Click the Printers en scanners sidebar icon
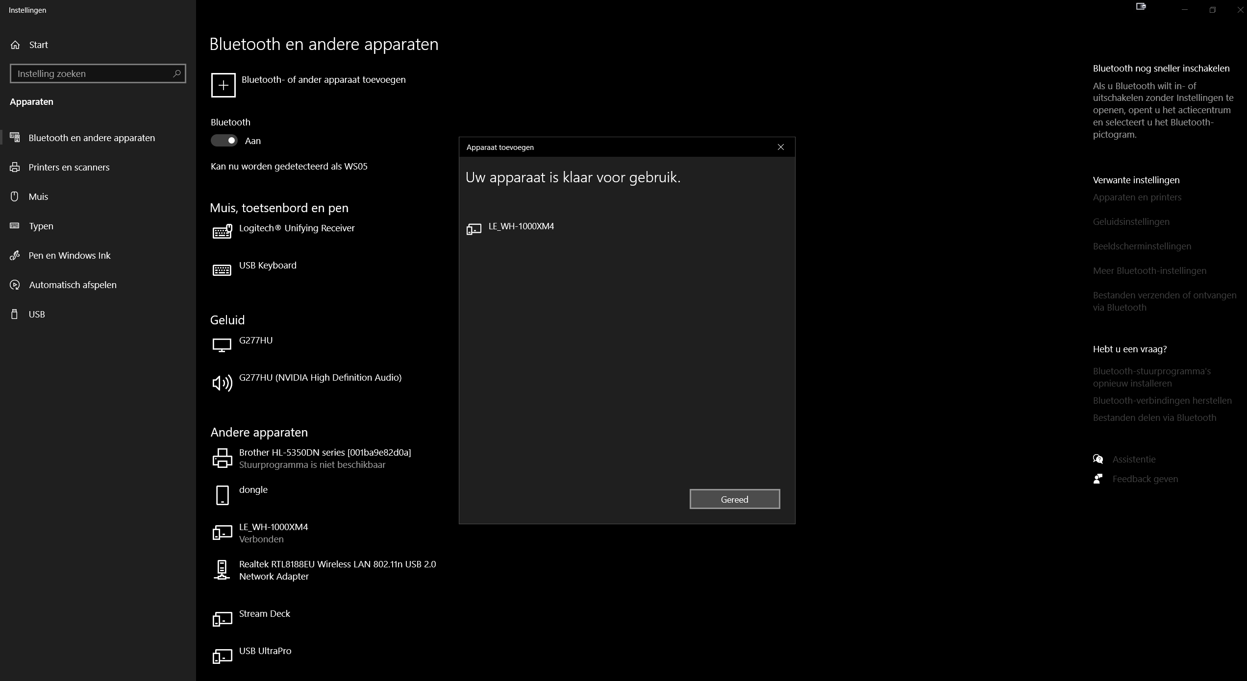 click(x=15, y=167)
